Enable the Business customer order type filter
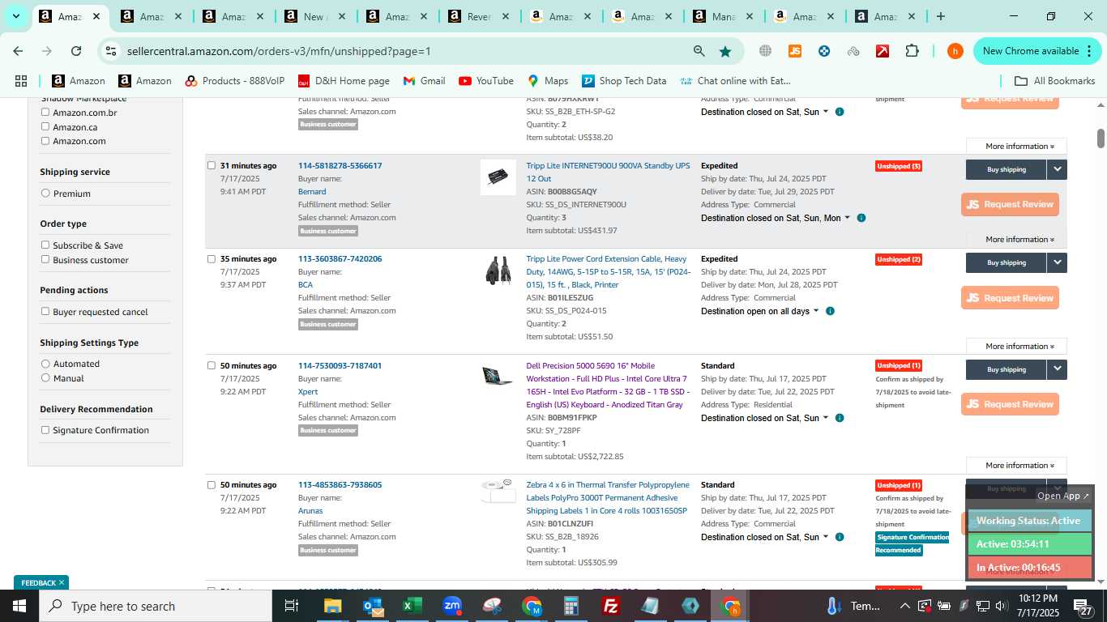Viewport: 1107px width, 622px height. coord(45,259)
